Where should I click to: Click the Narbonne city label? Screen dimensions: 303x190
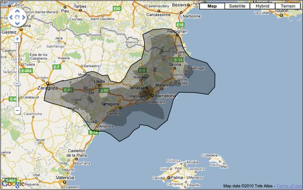click(192, 16)
